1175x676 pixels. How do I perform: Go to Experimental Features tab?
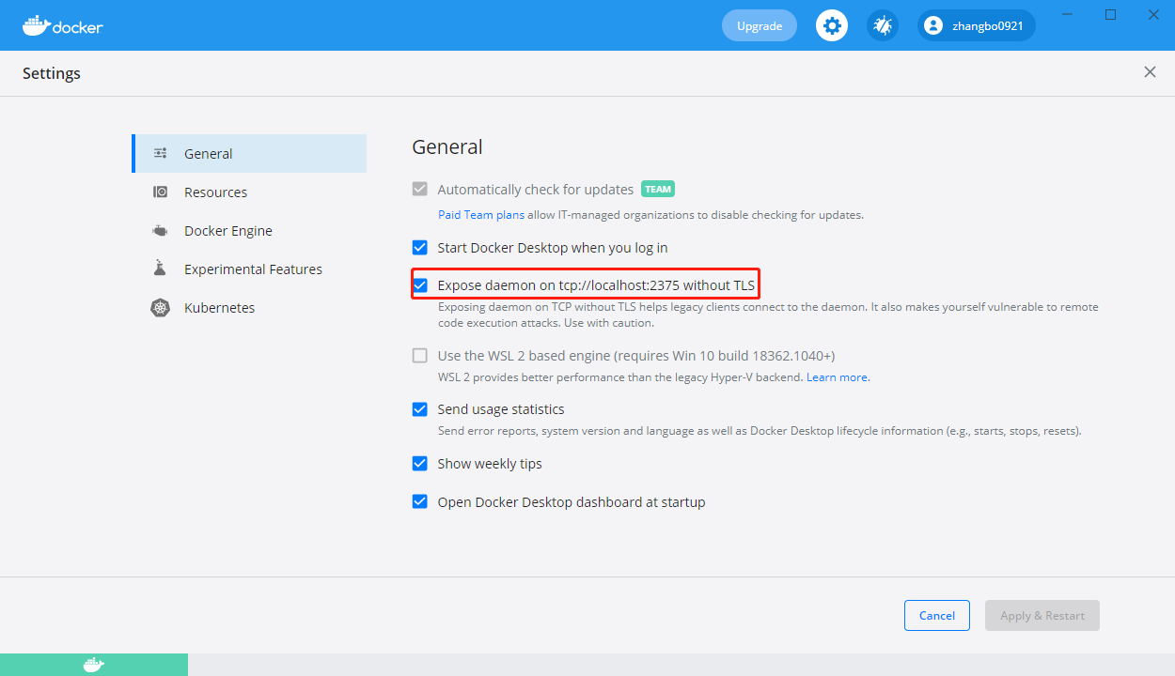pyautogui.click(x=249, y=269)
